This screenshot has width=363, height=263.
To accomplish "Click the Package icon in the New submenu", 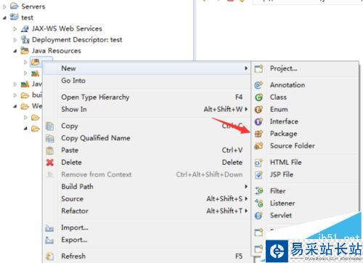I will coord(258,134).
